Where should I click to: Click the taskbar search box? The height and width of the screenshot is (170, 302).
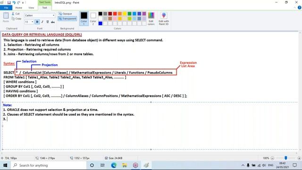tap(49, 165)
